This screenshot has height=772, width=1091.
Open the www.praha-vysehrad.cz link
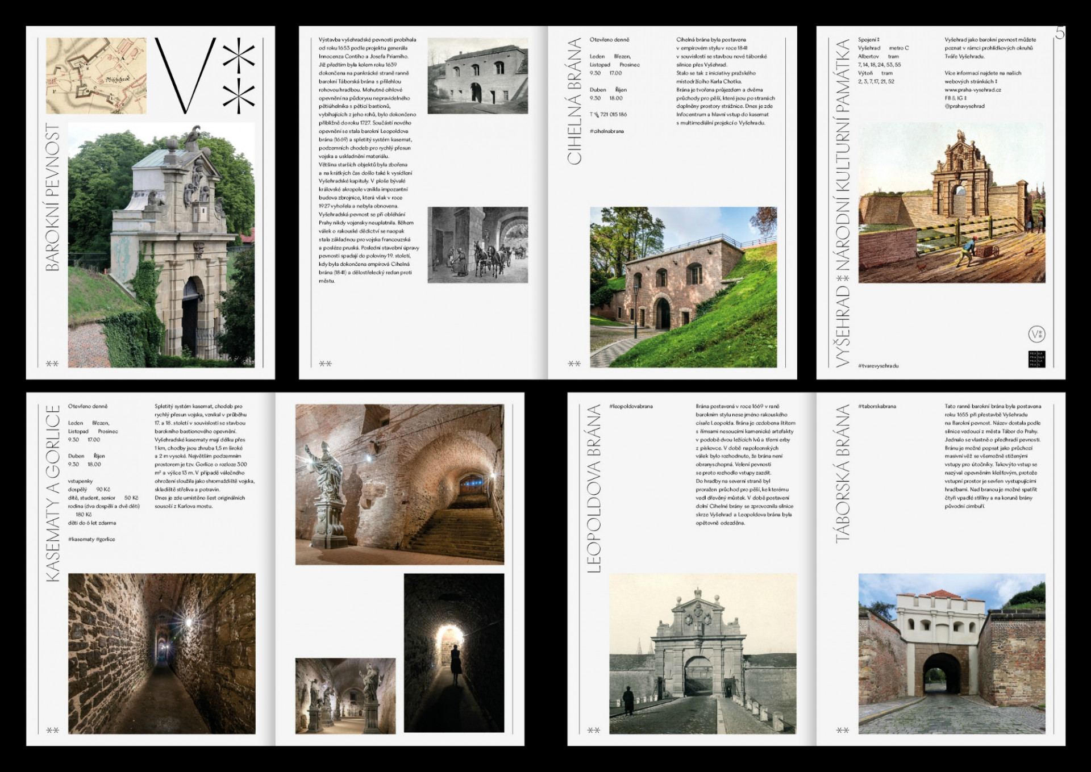tap(973, 90)
